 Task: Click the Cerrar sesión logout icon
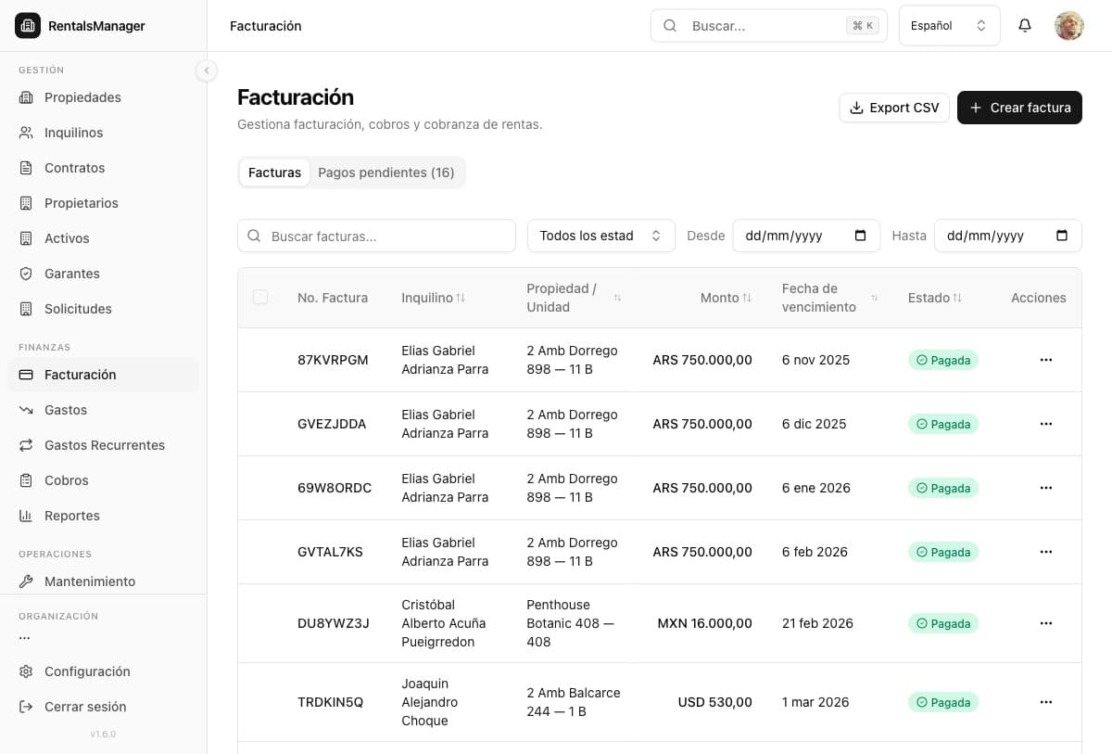26,707
